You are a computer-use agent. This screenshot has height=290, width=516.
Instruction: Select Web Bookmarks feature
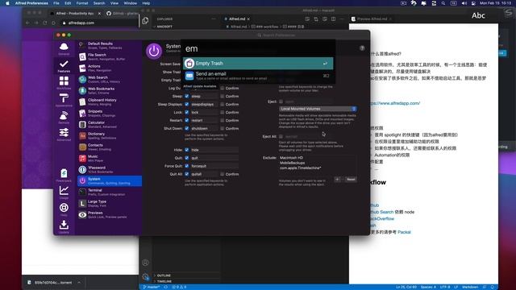(110, 90)
